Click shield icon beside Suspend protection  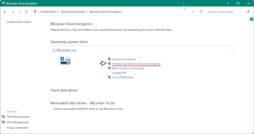(109, 59)
